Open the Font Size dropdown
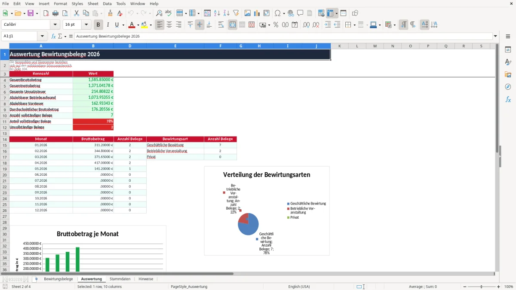This screenshot has height=290, width=516. tap(86, 25)
